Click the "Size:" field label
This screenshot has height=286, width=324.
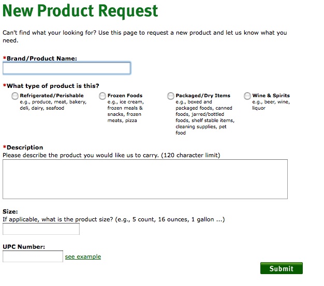[10, 212]
